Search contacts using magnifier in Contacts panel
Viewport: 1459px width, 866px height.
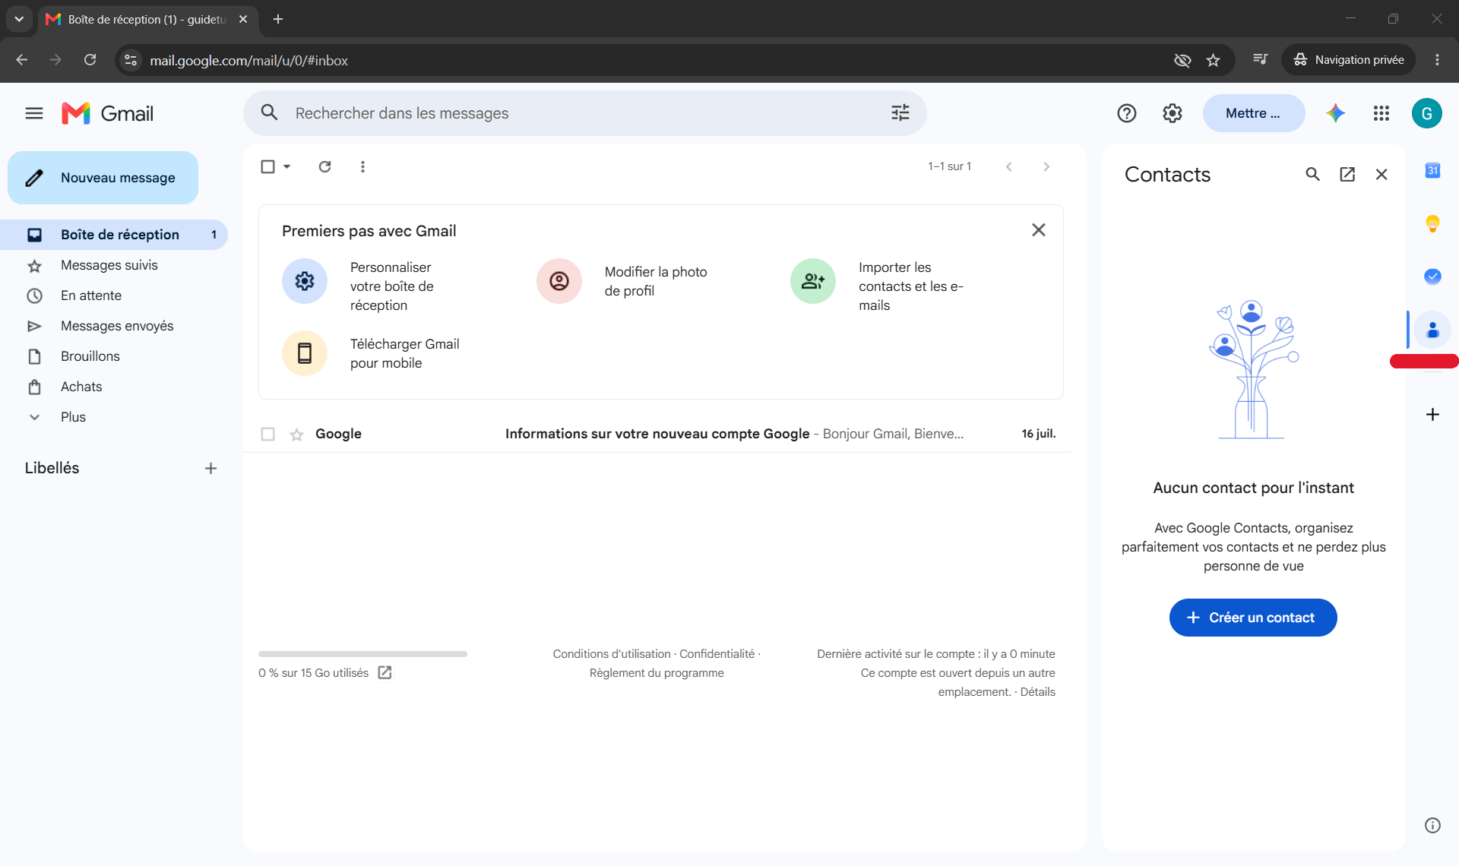coord(1312,174)
